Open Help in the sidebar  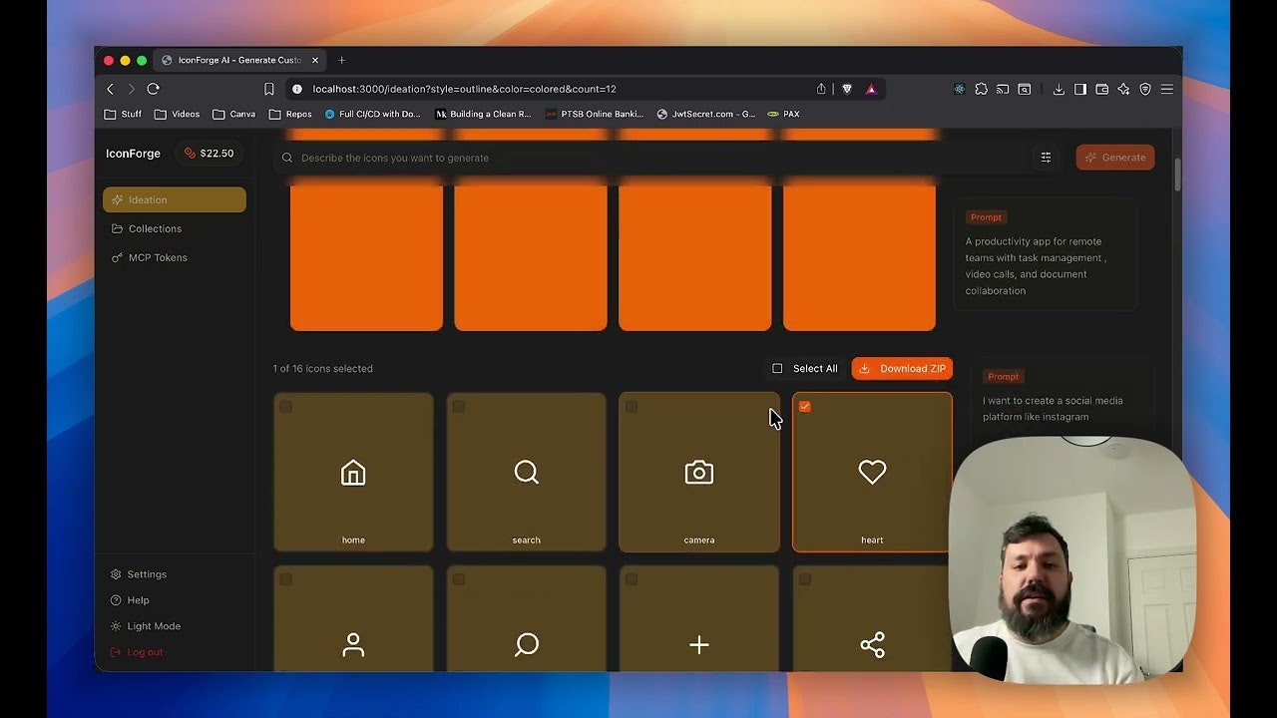[130, 600]
